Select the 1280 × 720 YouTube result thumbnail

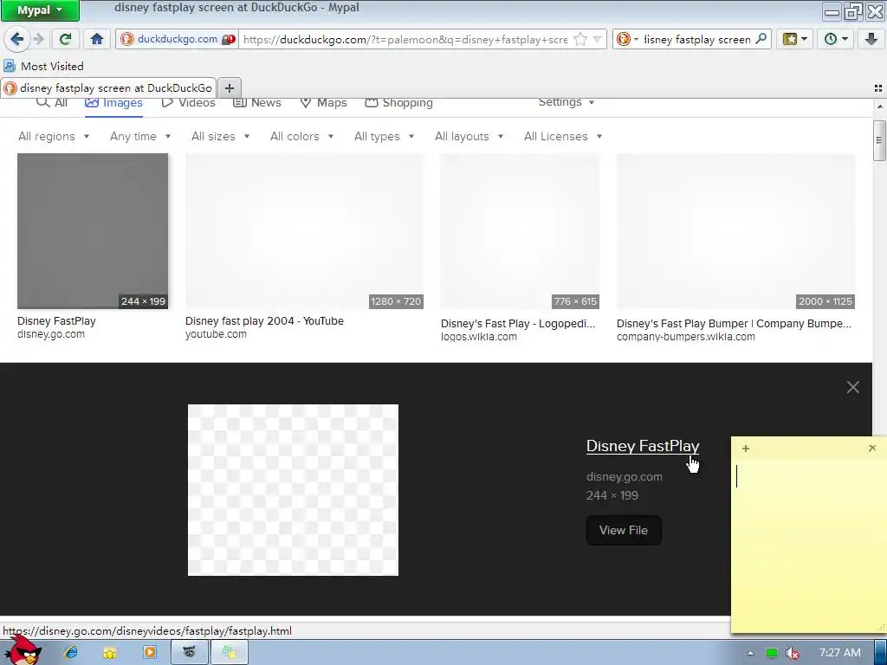pos(304,231)
